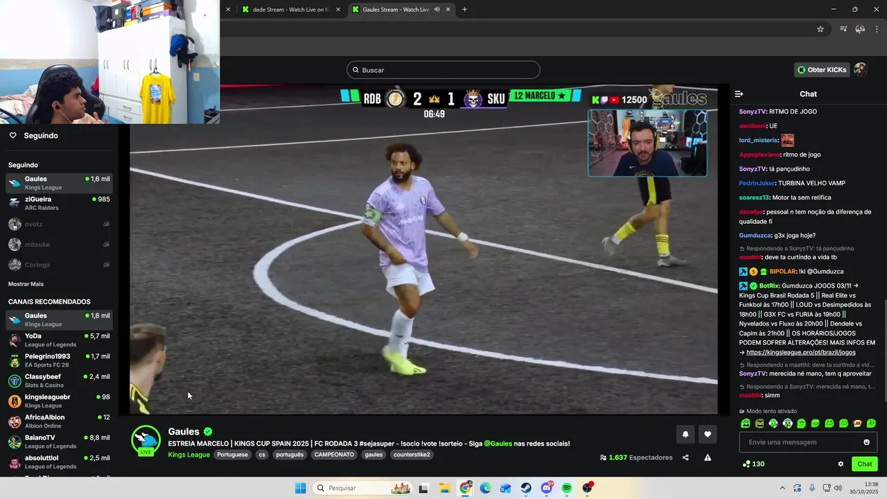Open recommended YoDa channel

(59, 340)
